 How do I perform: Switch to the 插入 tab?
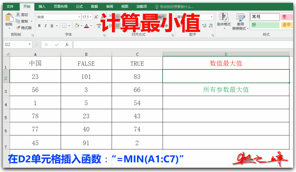[x=42, y=7]
